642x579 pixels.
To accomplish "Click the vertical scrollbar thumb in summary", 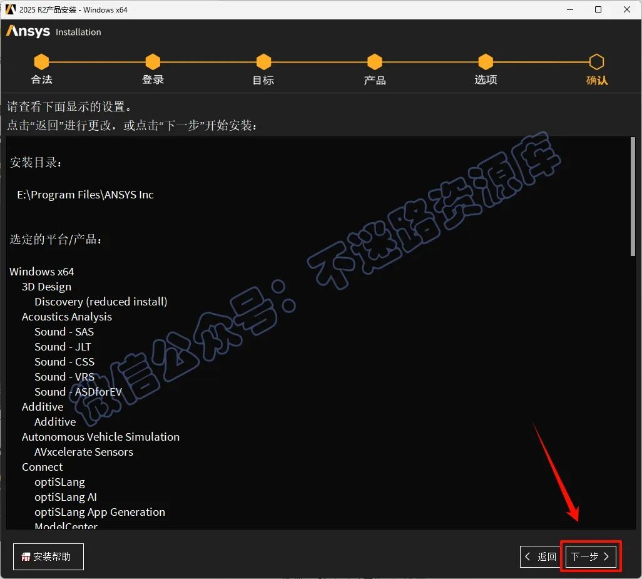I will point(633,197).
